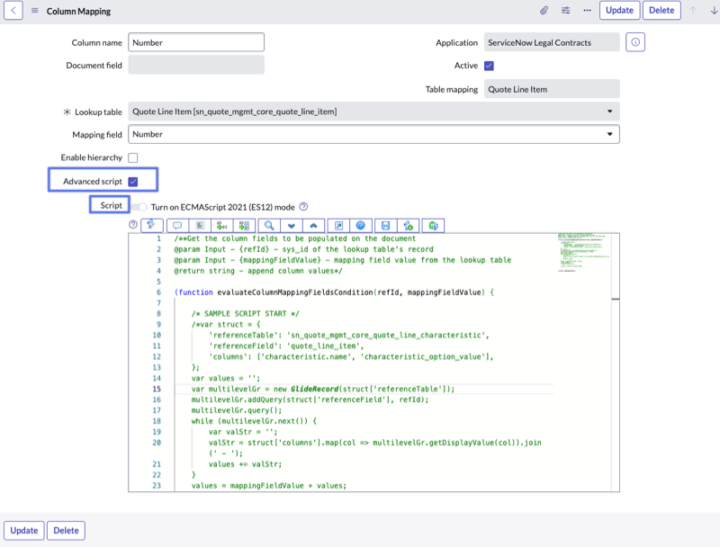Viewport: 720px width, 547px height.
Task: Open ES12 mode help question icon
Action: click(303, 207)
